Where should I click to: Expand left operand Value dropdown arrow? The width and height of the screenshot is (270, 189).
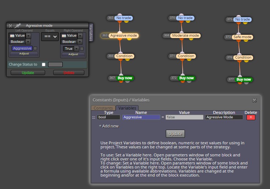tap(29, 36)
